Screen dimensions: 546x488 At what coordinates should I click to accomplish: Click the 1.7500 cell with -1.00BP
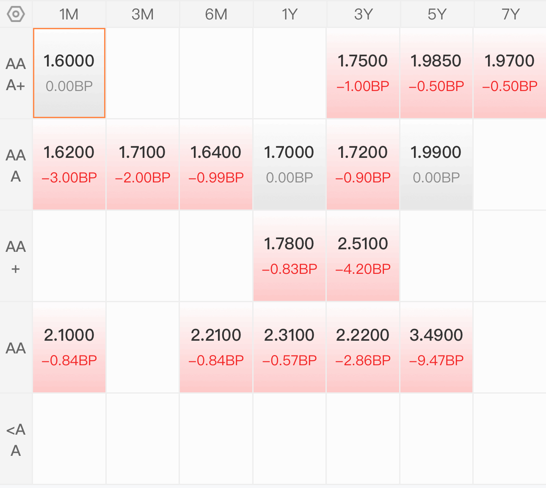pyautogui.click(x=363, y=73)
